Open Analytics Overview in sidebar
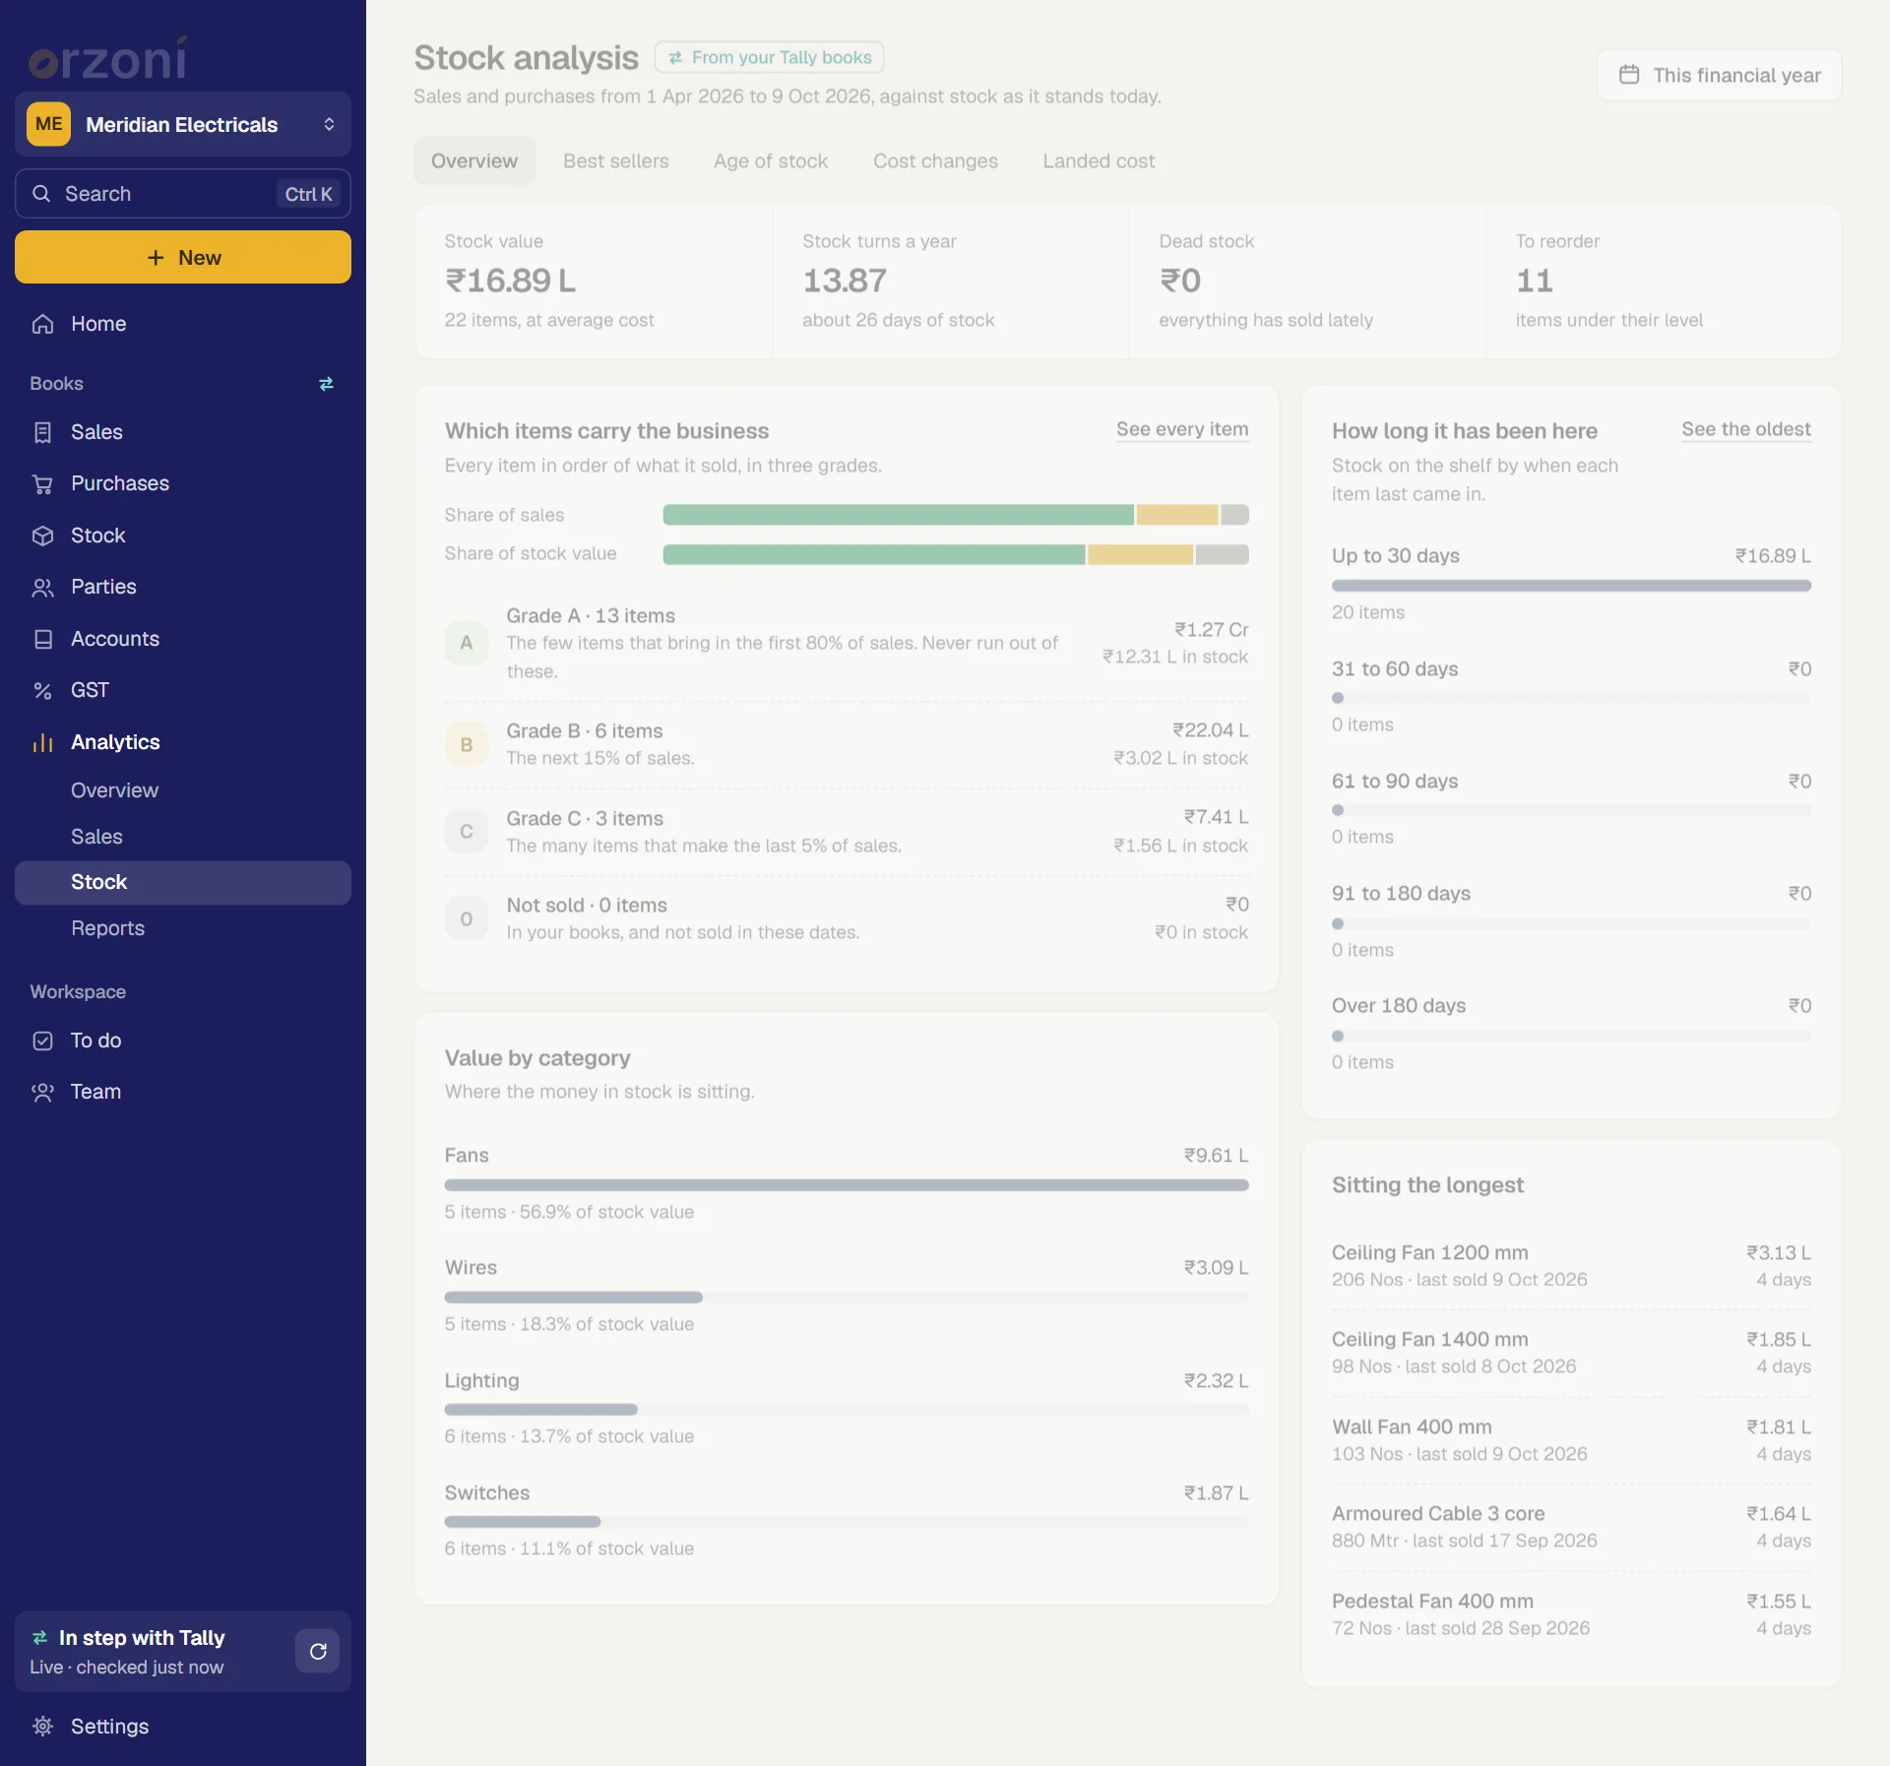Viewport: 1890px width, 1766px height. pyautogui.click(x=183, y=790)
